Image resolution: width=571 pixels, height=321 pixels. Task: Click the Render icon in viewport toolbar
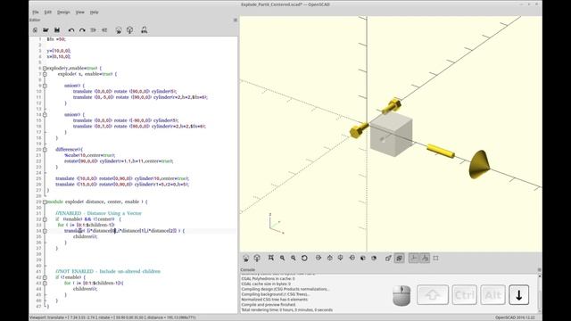click(257, 258)
